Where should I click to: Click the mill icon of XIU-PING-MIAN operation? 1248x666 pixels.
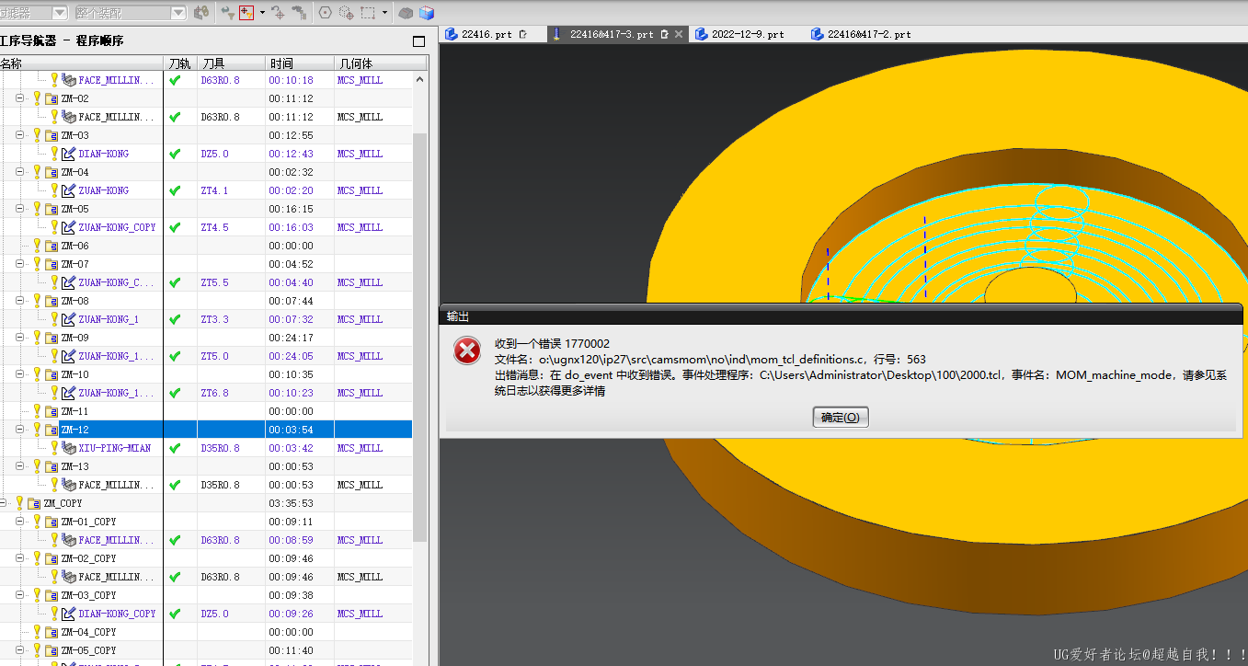(68, 448)
